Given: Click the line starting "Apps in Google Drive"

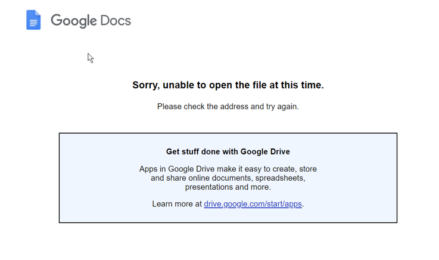Looking at the screenshot, I should pyautogui.click(x=228, y=169).
